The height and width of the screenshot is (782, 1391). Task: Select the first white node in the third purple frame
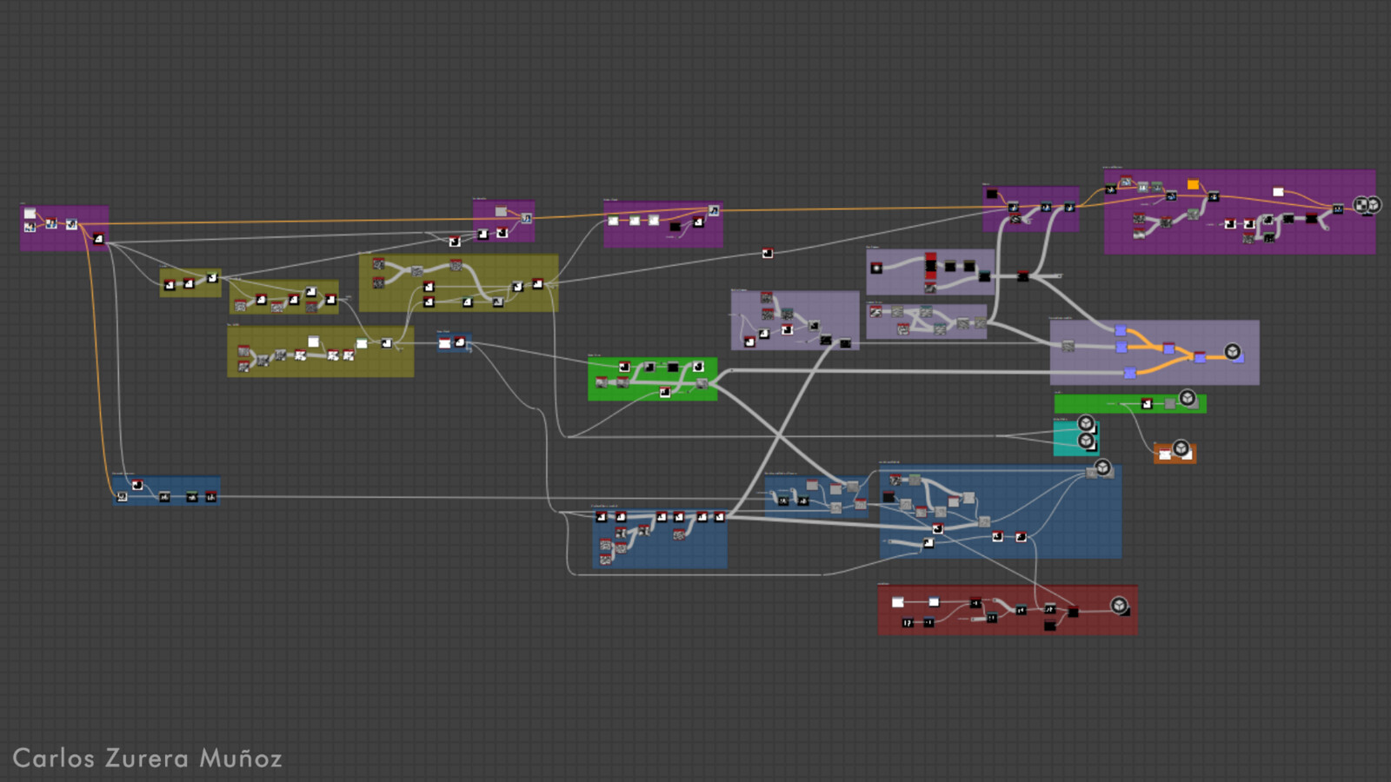point(613,221)
